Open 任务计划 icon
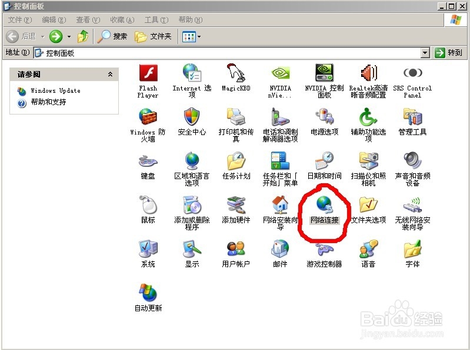Screen dimensions: 470x350 pyautogui.click(x=236, y=161)
